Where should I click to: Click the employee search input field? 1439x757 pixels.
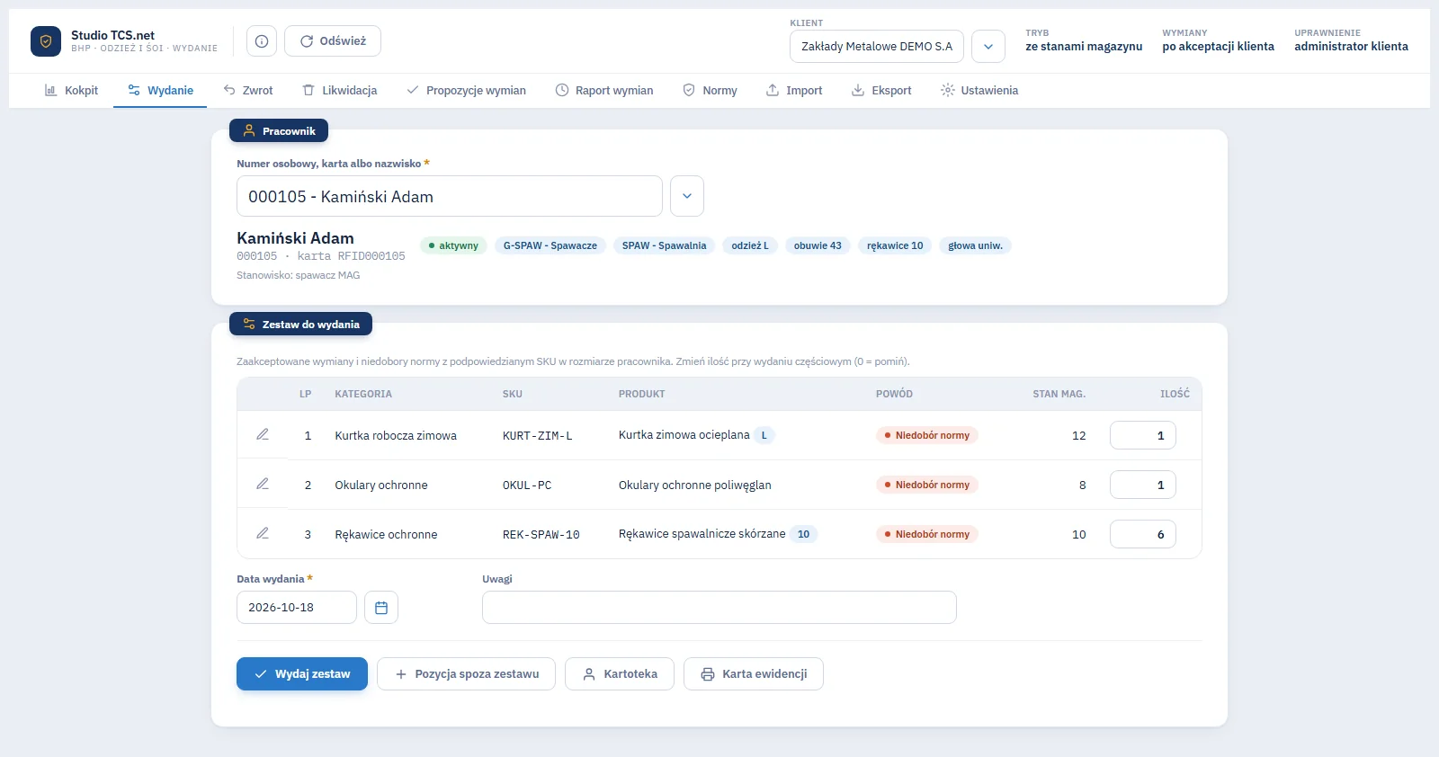(x=450, y=196)
